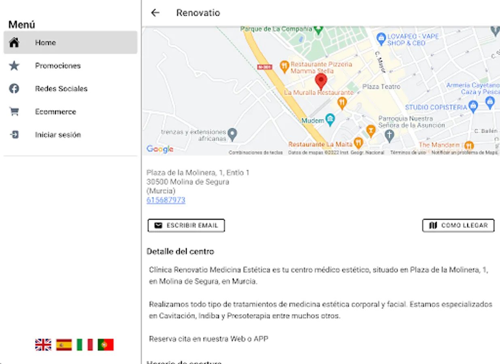The image size is (500, 364).
Task: Click The Mandarin restaurant marker
Action: pyautogui.click(x=469, y=145)
